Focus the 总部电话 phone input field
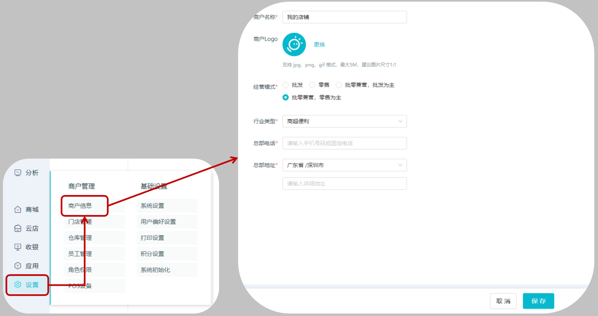598x316 pixels. tap(345, 143)
